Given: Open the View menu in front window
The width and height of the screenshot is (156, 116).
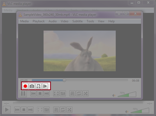Looking at the screenshot, I should (x=101, y=21).
